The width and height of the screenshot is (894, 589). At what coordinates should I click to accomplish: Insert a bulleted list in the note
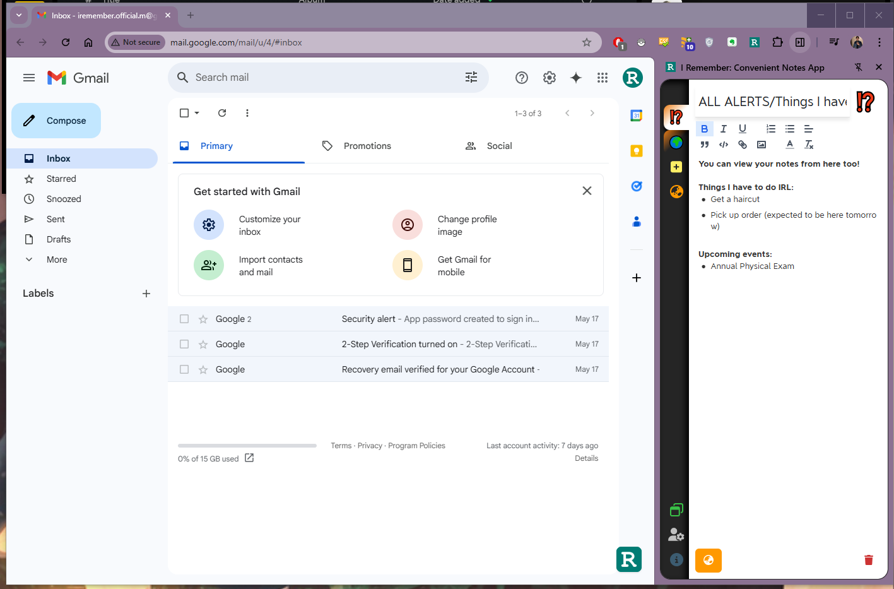tap(789, 129)
